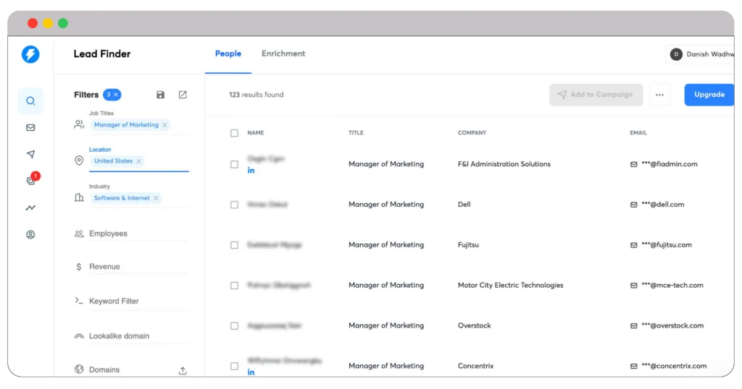Open the paper plane campaigns sidebar icon
Image resolution: width=742 pixels, height=389 pixels.
pyautogui.click(x=30, y=154)
